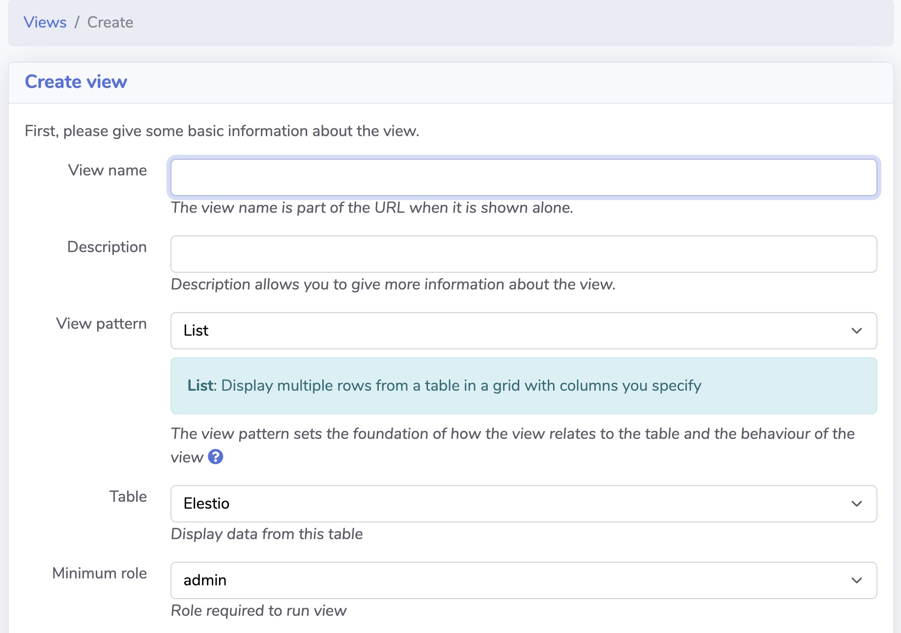Open the view pattern help question mark icon
This screenshot has width=901, height=633.
point(215,457)
